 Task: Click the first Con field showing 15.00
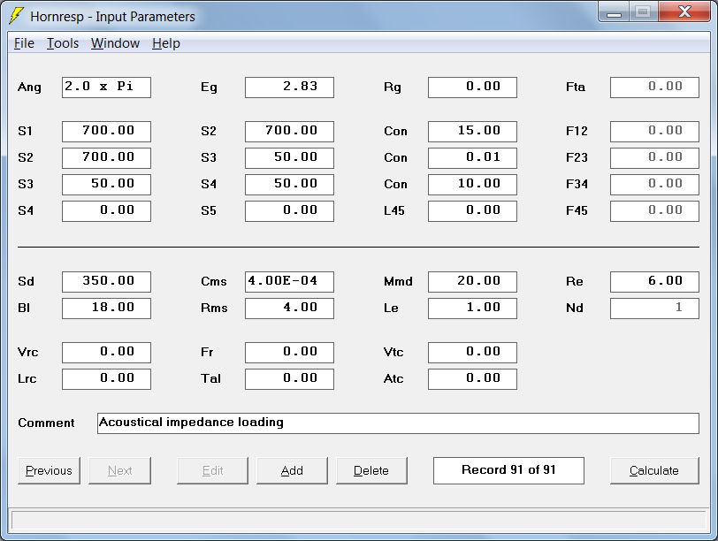pos(472,132)
